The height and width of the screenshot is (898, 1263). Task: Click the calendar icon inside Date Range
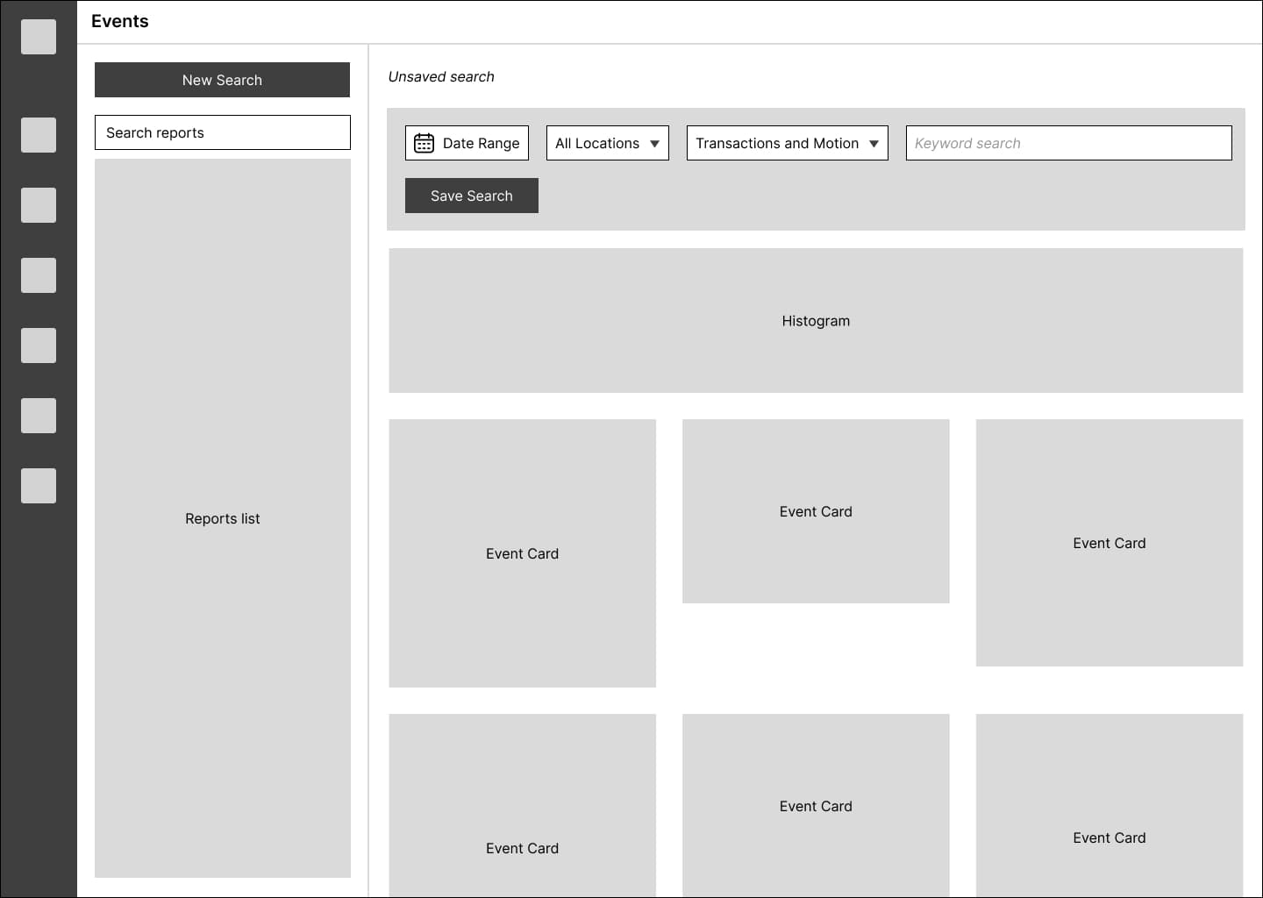click(425, 142)
